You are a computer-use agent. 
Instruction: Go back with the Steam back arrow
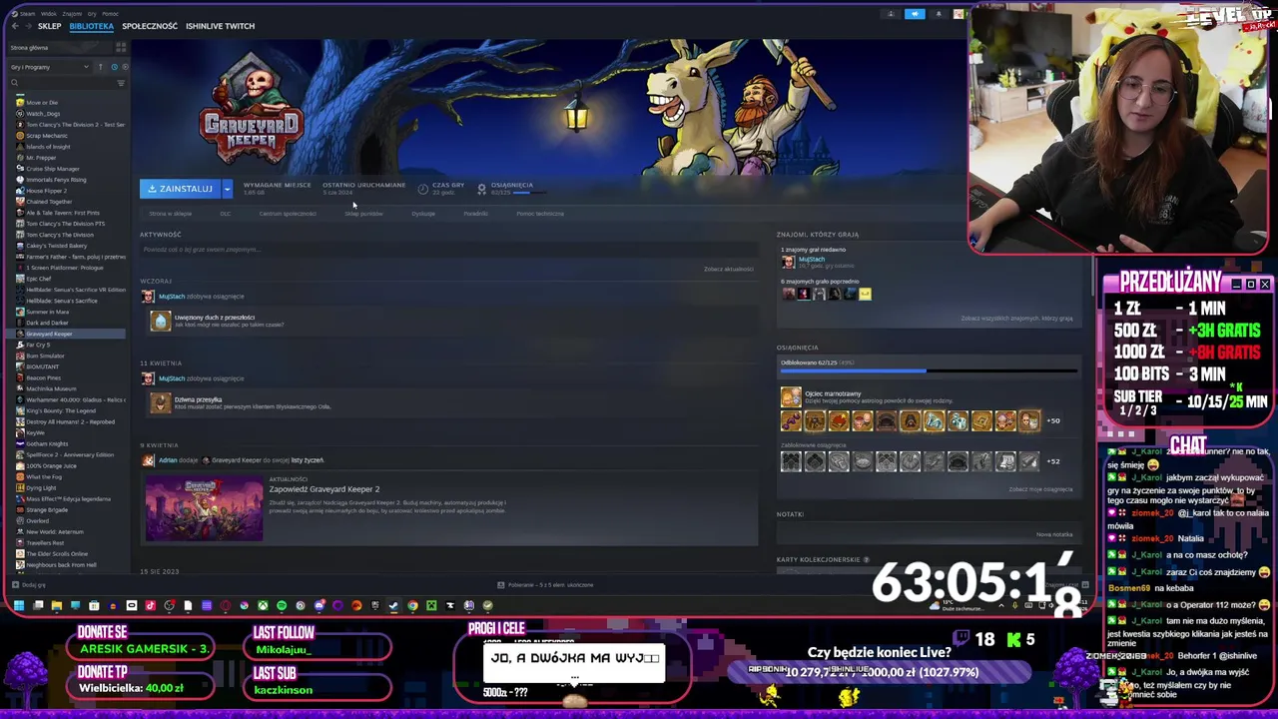click(x=15, y=26)
